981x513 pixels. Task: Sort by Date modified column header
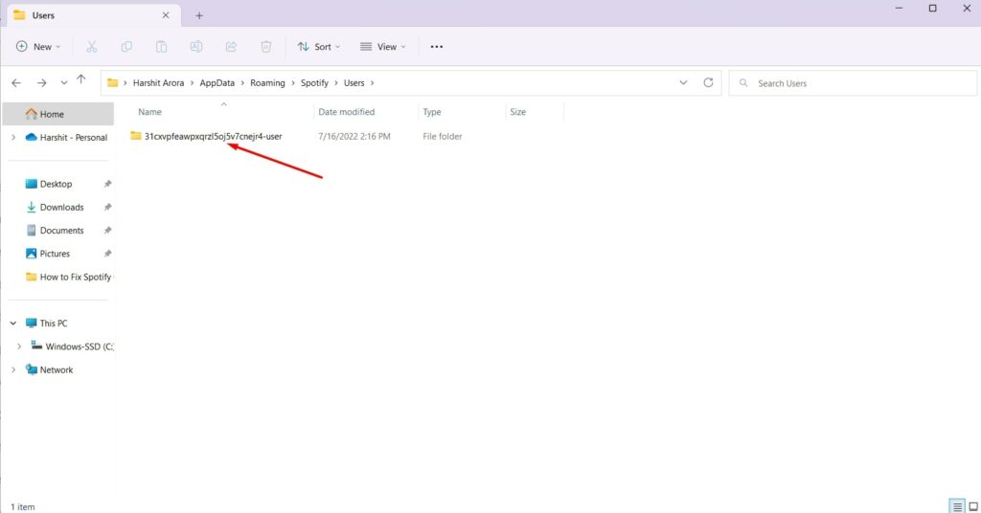pos(346,112)
